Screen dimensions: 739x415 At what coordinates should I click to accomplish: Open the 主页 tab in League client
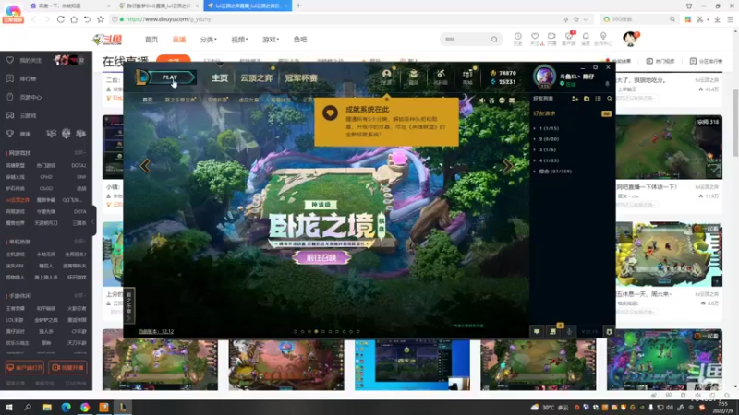(220, 78)
